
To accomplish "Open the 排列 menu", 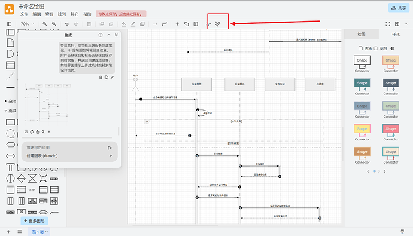I will [x=62, y=14].
